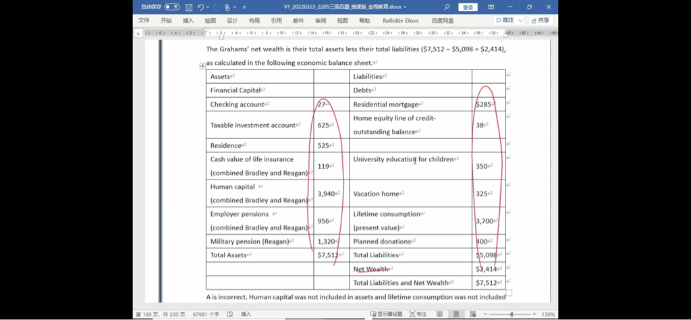Click the 'University education for children' cell
The height and width of the screenshot is (320, 691).
tap(410, 166)
